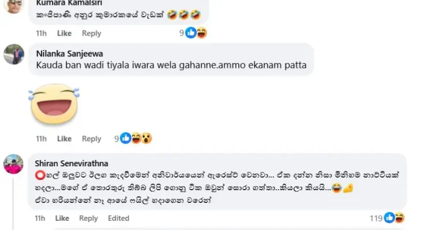Image resolution: width=424 pixels, height=230 pixels.
Task: Reply to Shiran Senevirathna's comment
Action: pos(88,218)
